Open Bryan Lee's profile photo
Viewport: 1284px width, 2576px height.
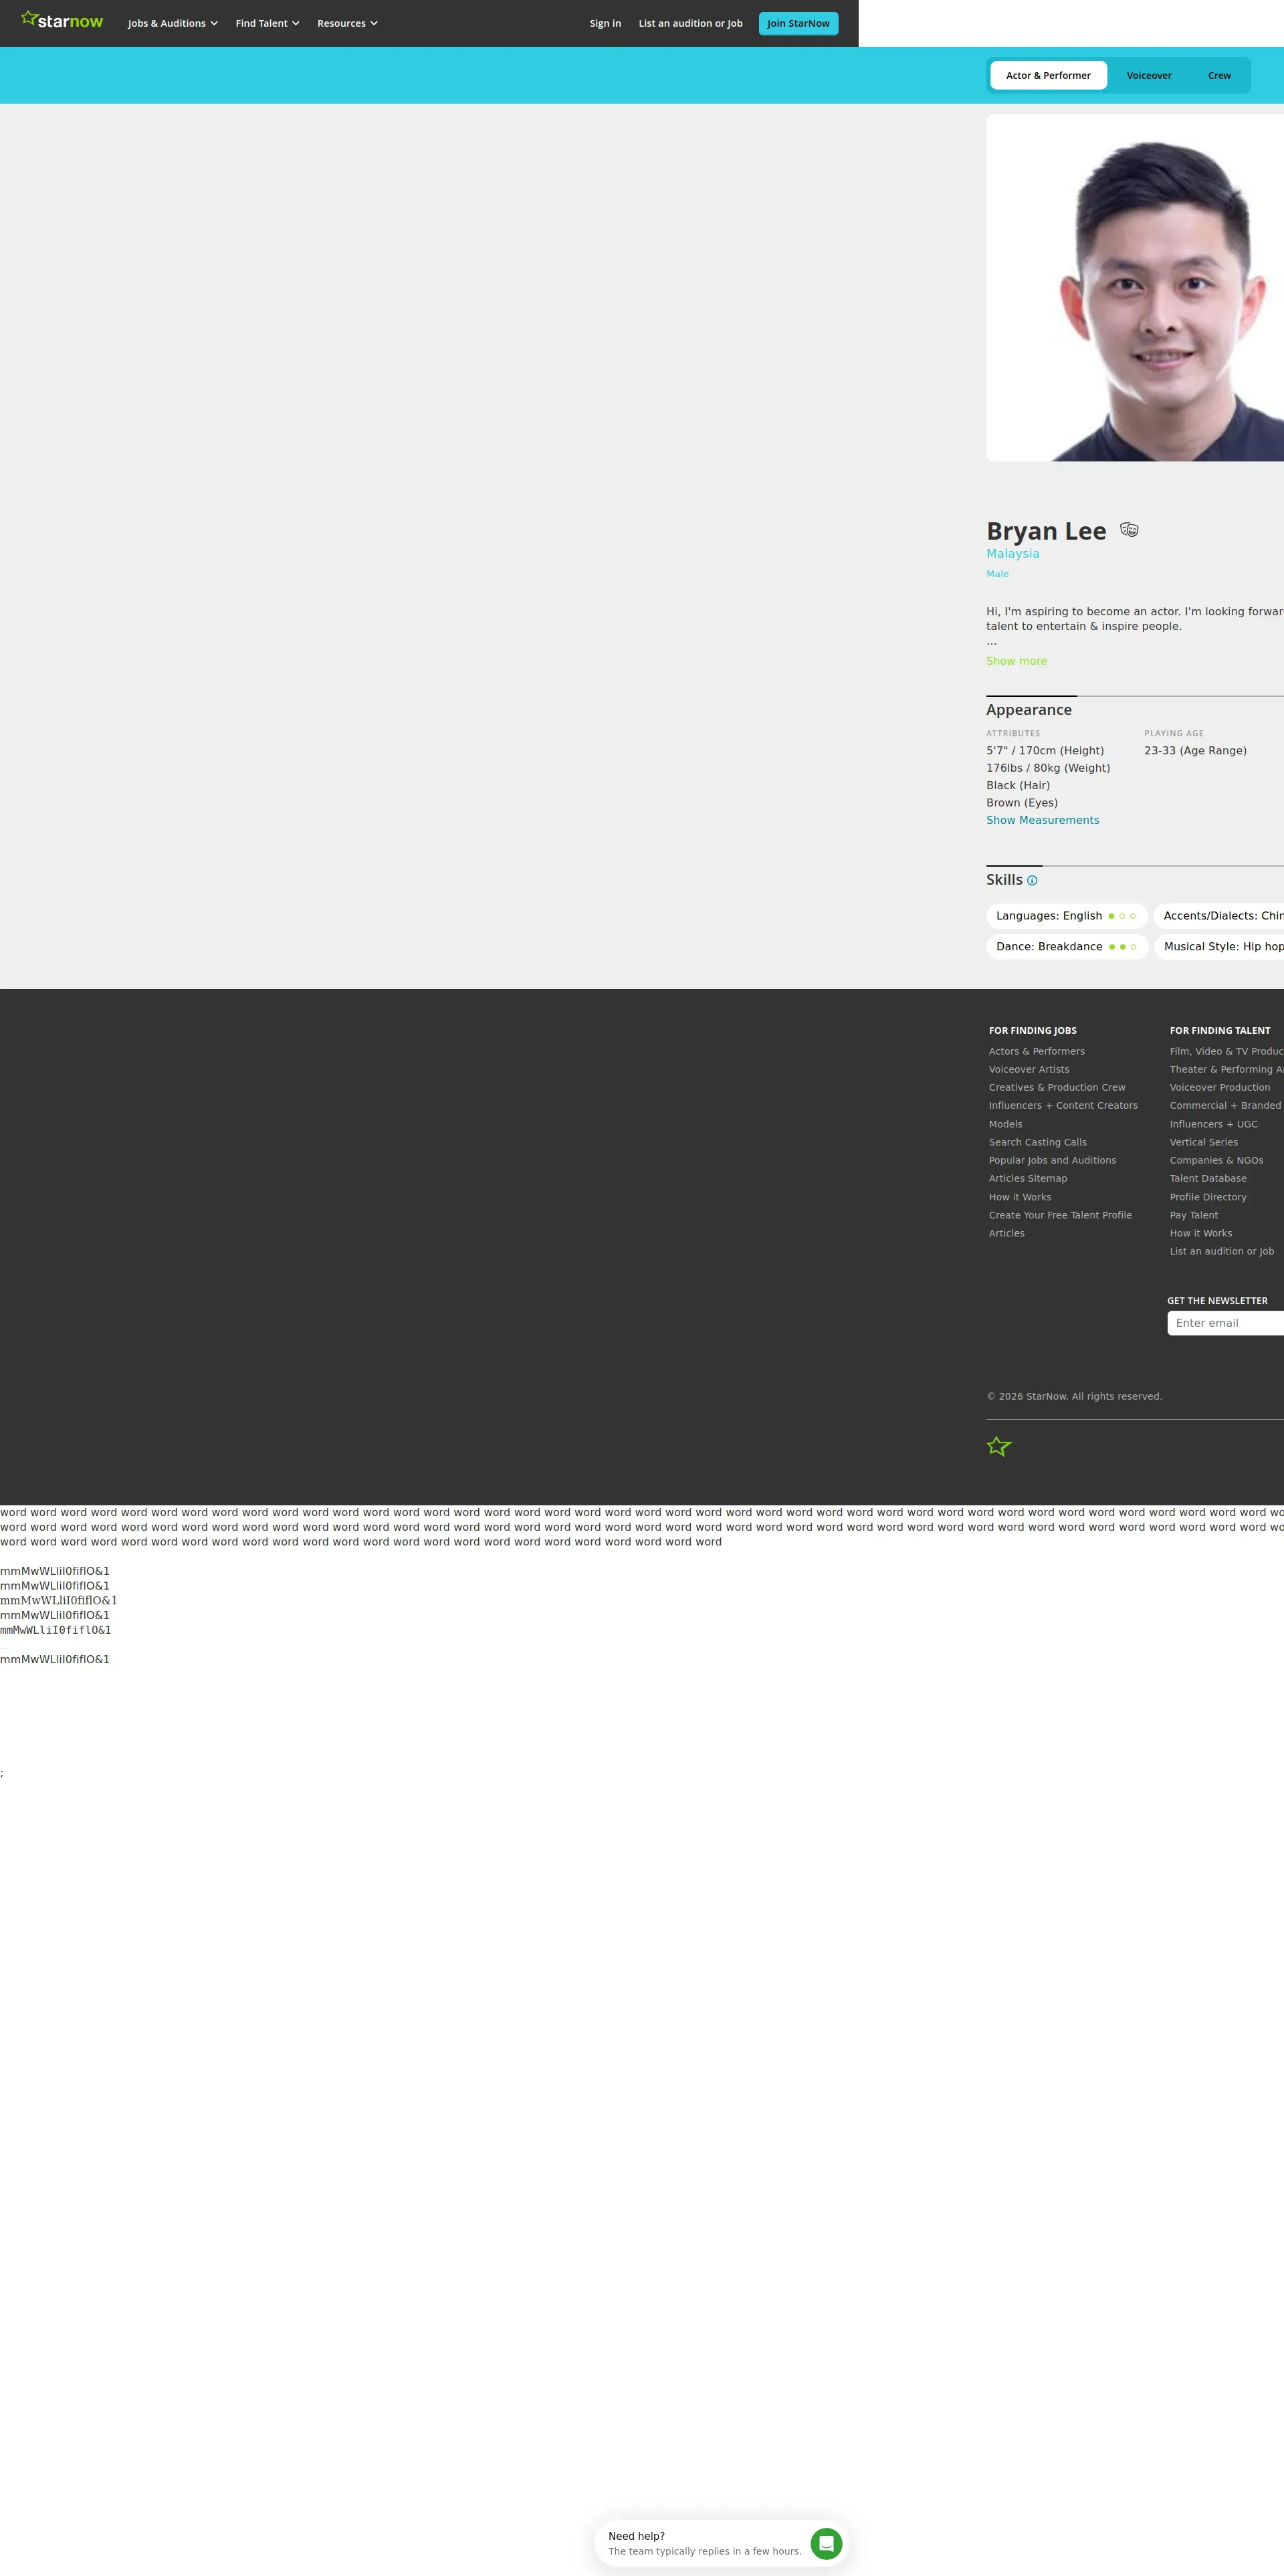(1135, 288)
